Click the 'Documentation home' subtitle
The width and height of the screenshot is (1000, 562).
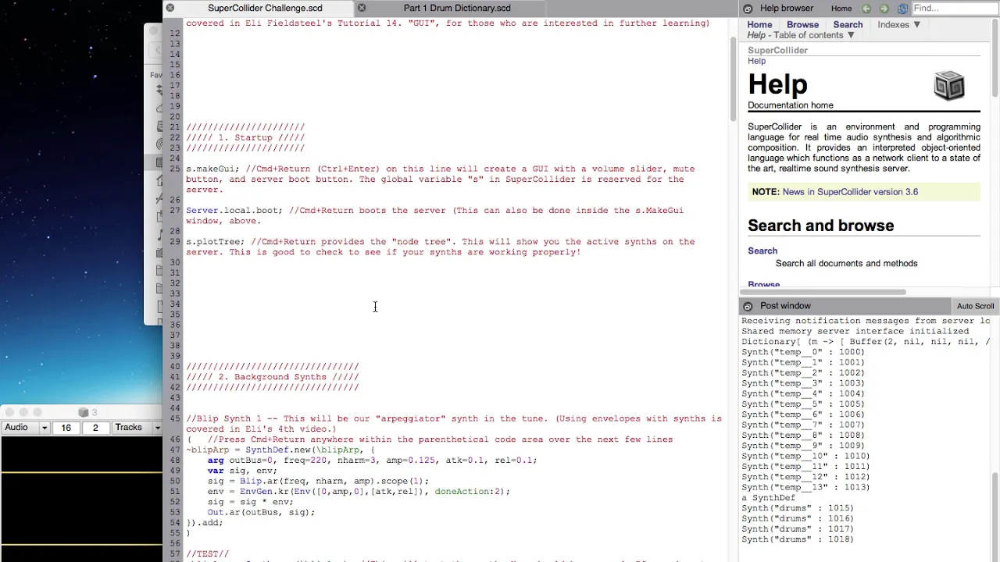coord(791,105)
